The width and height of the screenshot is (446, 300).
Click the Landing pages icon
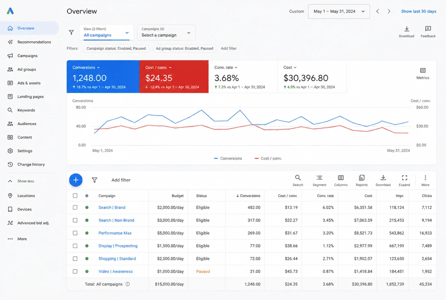click(x=10, y=96)
